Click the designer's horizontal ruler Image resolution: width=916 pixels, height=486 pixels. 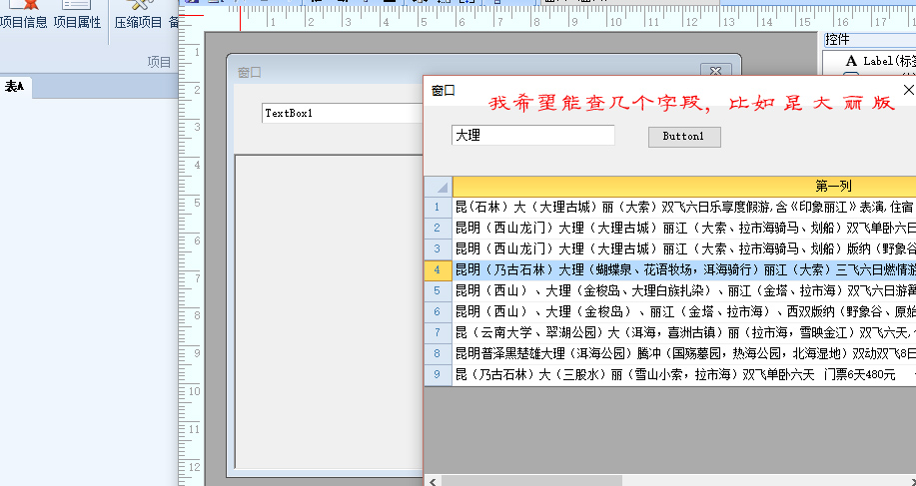[559, 18]
